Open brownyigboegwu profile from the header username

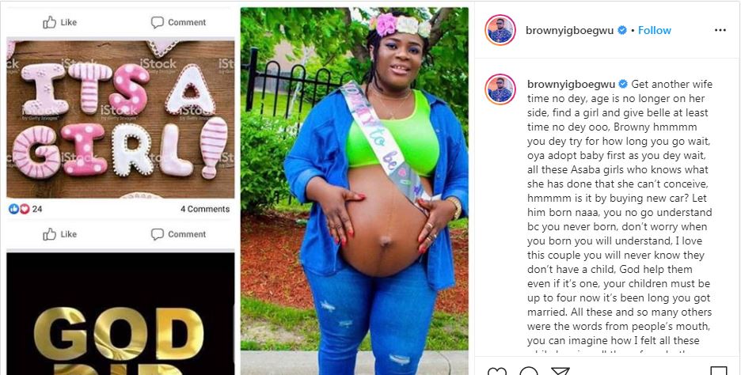pyautogui.click(x=569, y=30)
